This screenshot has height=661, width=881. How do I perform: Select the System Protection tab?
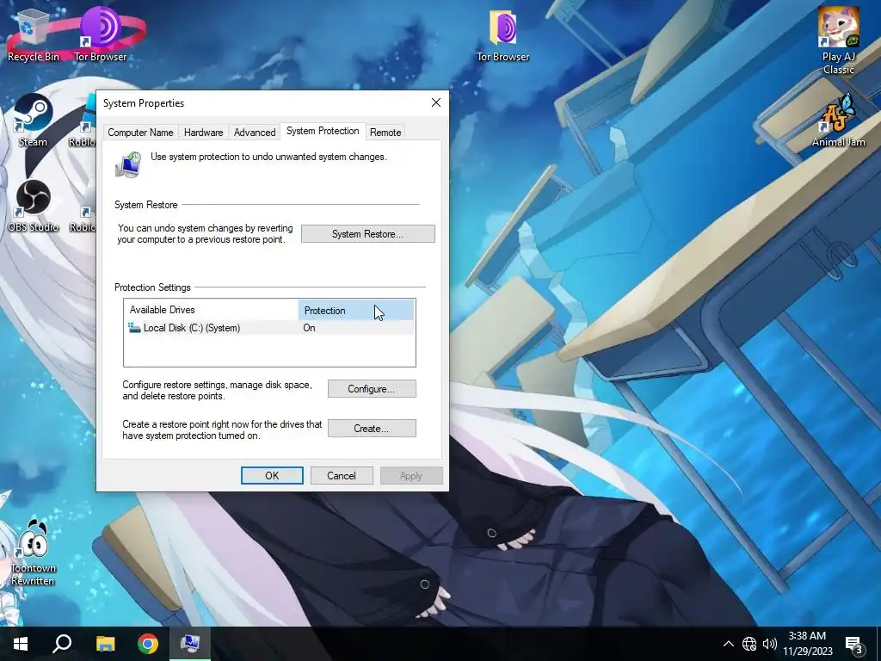click(x=323, y=131)
